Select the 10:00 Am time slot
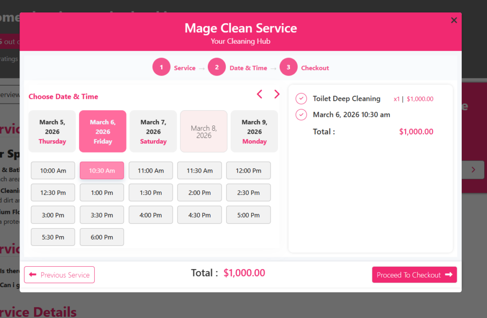This screenshot has height=318, width=487. pos(53,170)
